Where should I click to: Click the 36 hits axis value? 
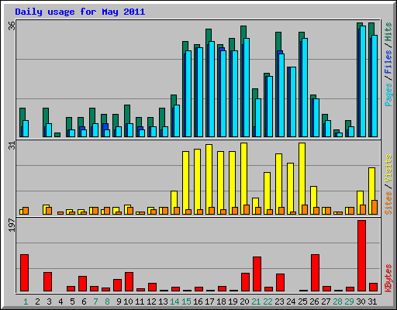coord(12,26)
